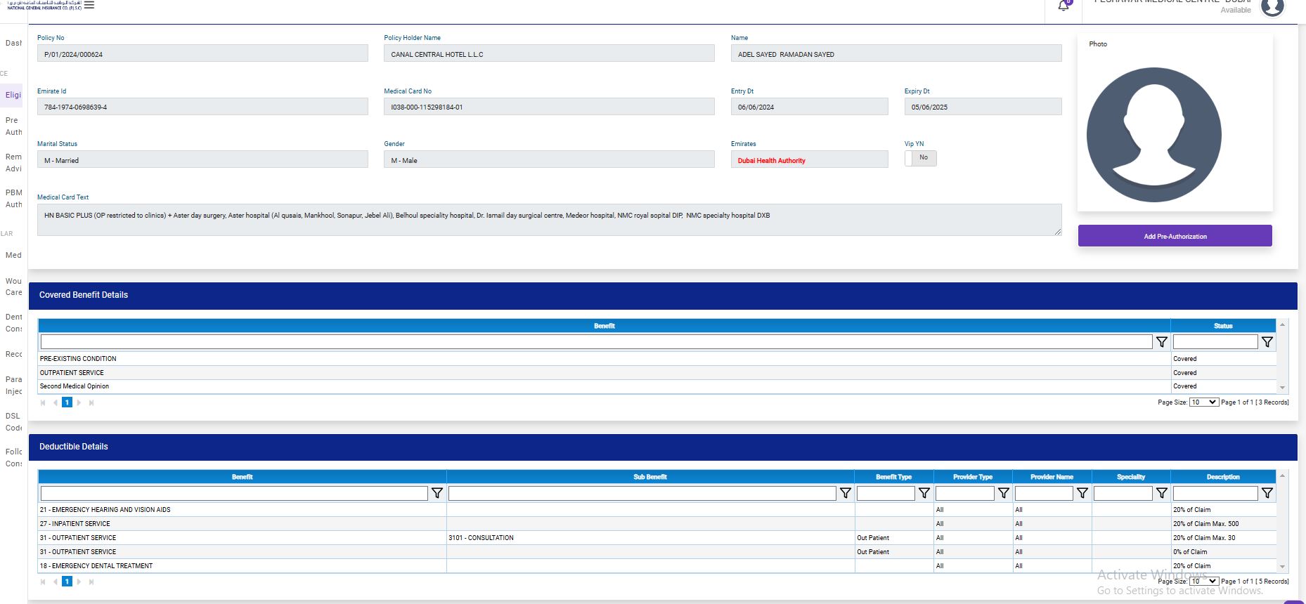
Task: Click the Medical Card Text box
Action: (x=548, y=220)
